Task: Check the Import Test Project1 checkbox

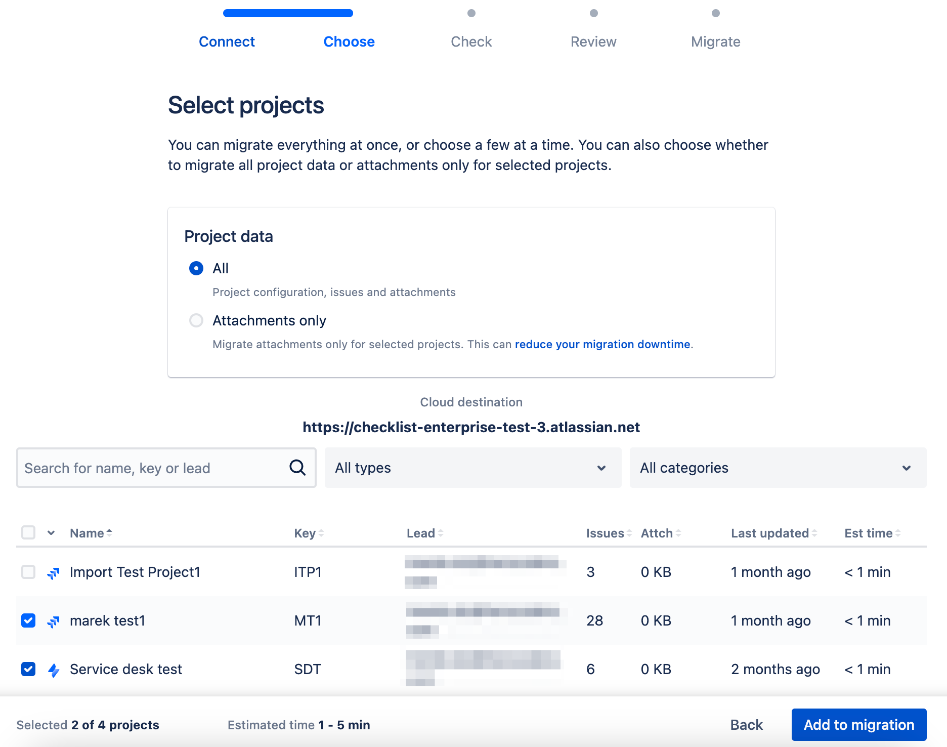Action: tap(28, 572)
